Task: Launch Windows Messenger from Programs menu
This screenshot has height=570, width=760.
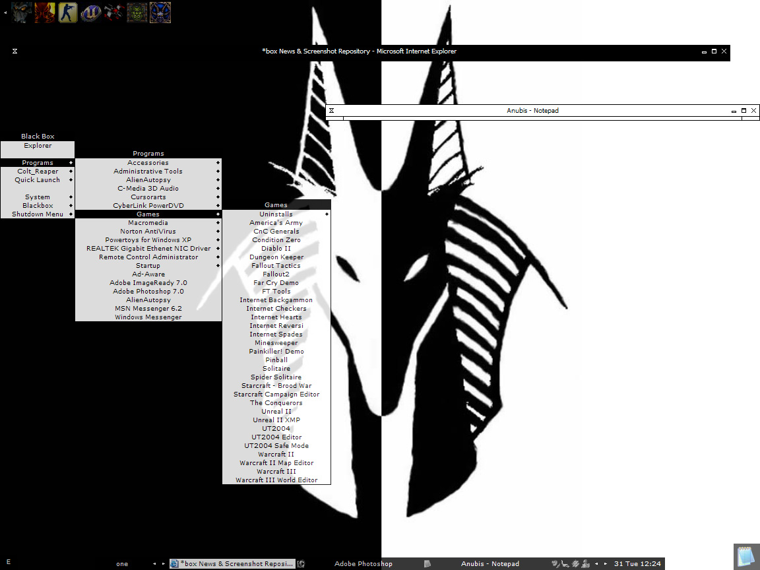Action: (x=148, y=317)
